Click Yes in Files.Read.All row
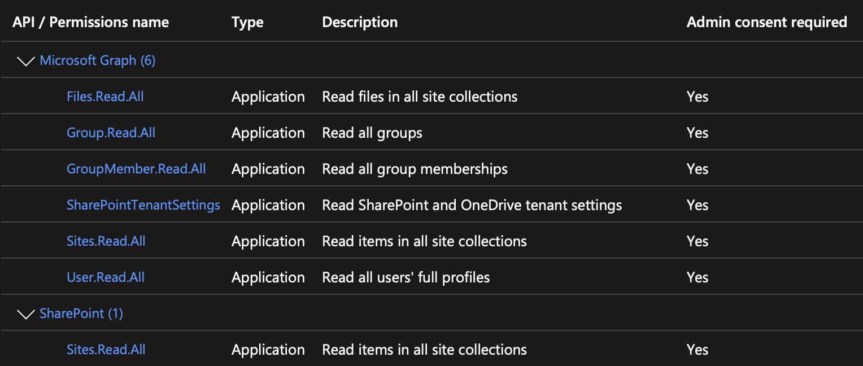This screenshot has width=863, height=366. pyautogui.click(x=698, y=97)
